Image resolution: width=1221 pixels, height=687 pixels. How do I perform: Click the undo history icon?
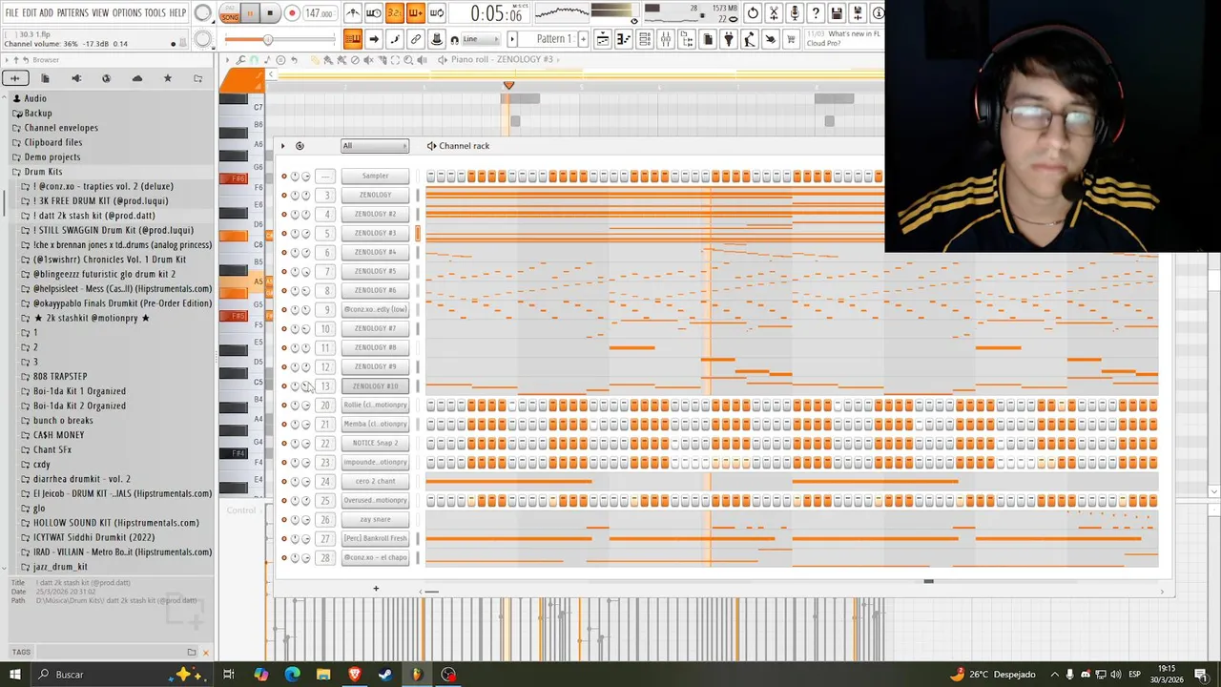pos(753,13)
